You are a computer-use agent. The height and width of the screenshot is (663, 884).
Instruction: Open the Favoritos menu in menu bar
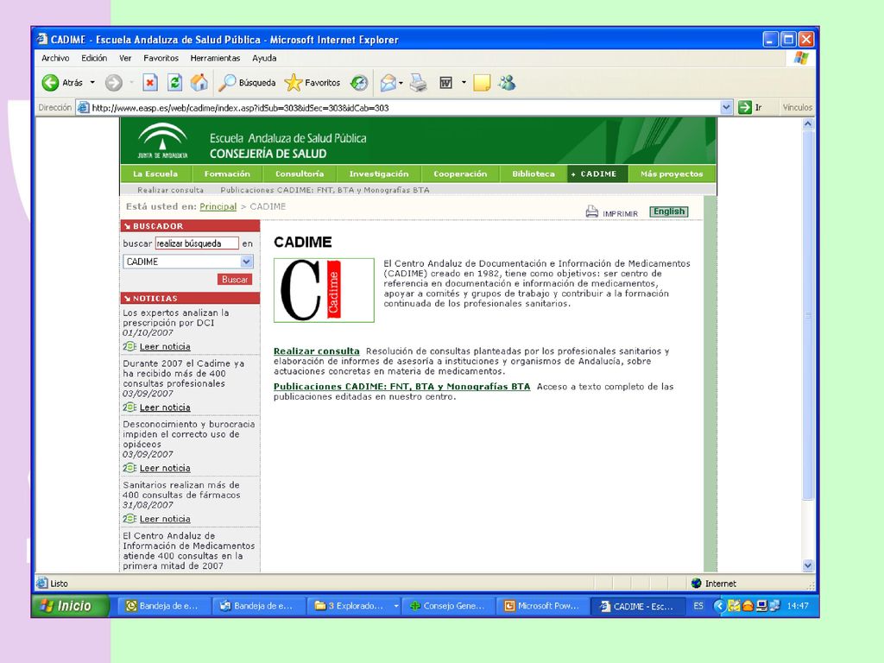(161, 58)
